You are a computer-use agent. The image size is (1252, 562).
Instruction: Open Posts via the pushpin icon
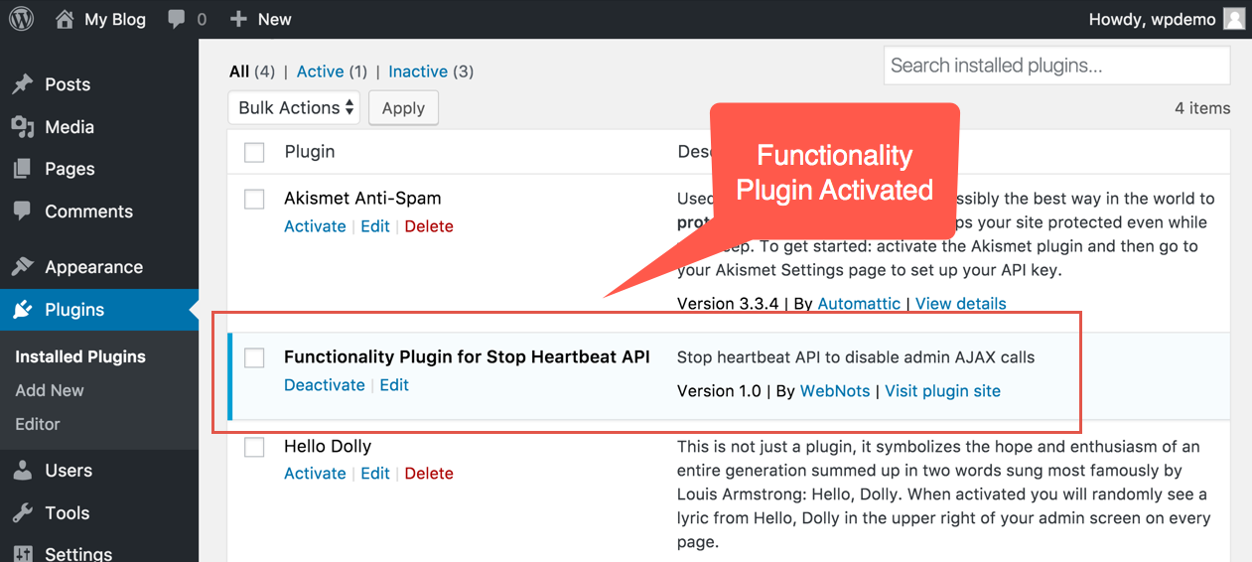[22, 85]
